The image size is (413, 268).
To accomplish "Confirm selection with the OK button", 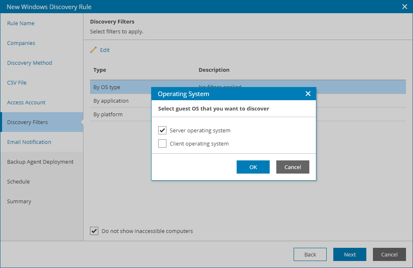I will [253, 167].
